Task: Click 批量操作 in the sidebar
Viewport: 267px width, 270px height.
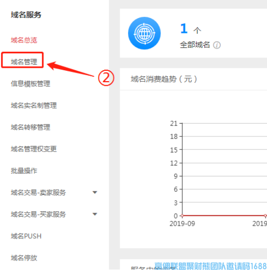Action: [x=24, y=171]
